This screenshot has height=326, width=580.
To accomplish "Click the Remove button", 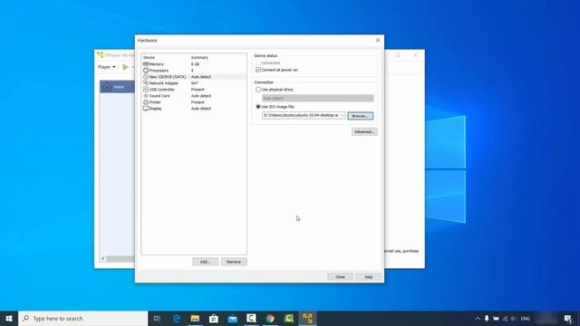I will [234, 262].
